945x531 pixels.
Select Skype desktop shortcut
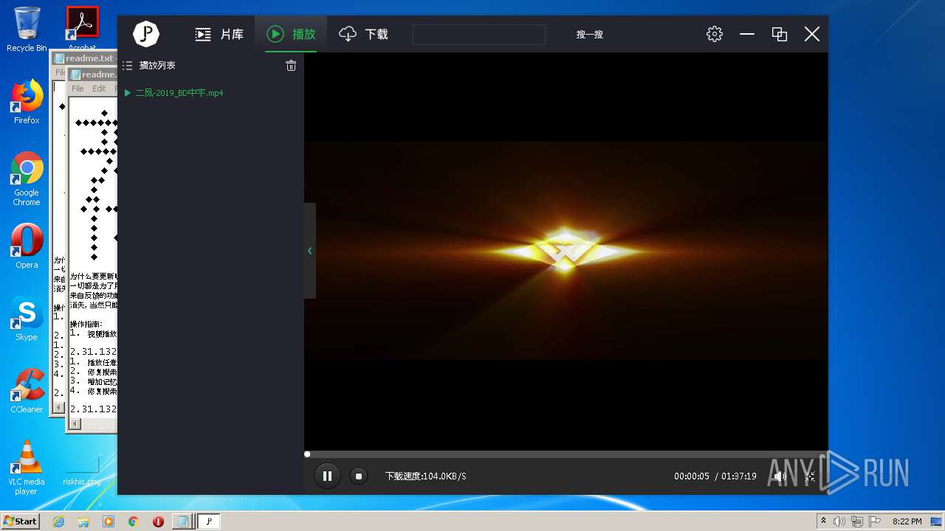click(x=27, y=319)
